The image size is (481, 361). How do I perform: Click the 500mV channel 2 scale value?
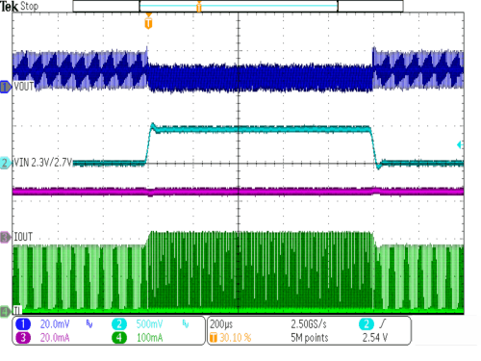pos(149,324)
